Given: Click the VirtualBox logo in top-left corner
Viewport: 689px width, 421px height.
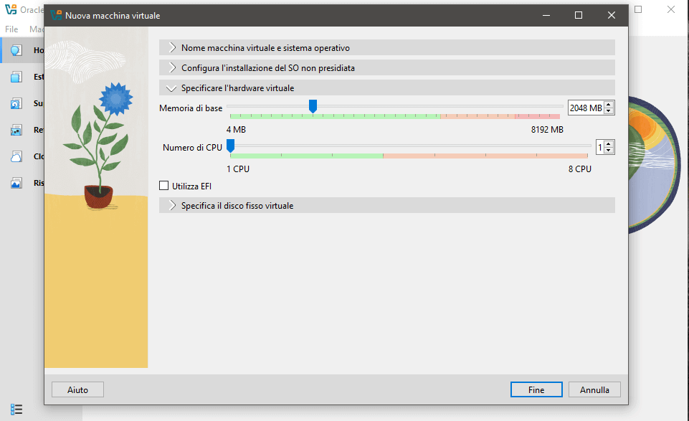Looking at the screenshot, I should click(10, 9).
